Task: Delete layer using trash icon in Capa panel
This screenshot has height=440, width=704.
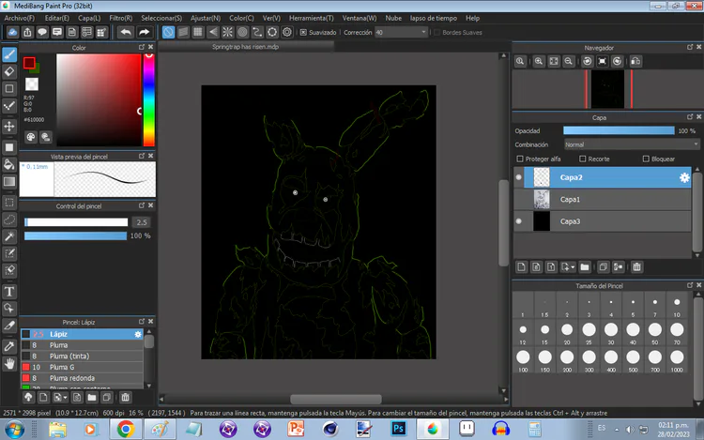Action: (x=637, y=267)
